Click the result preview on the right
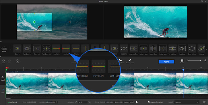This screenshot has width=208, height=105. [155, 22]
